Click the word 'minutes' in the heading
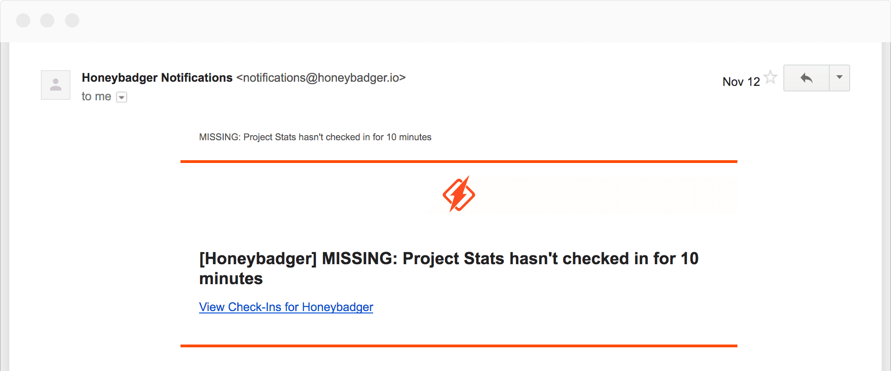891x371 pixels. click(x=231, y=279)
